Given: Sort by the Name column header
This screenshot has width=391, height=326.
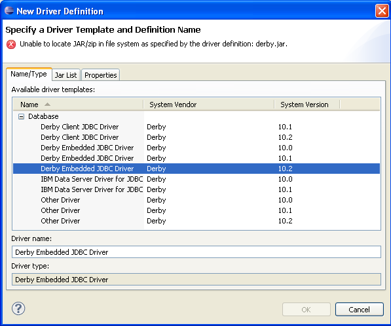Looking at the screenshot, I should 79,105.
